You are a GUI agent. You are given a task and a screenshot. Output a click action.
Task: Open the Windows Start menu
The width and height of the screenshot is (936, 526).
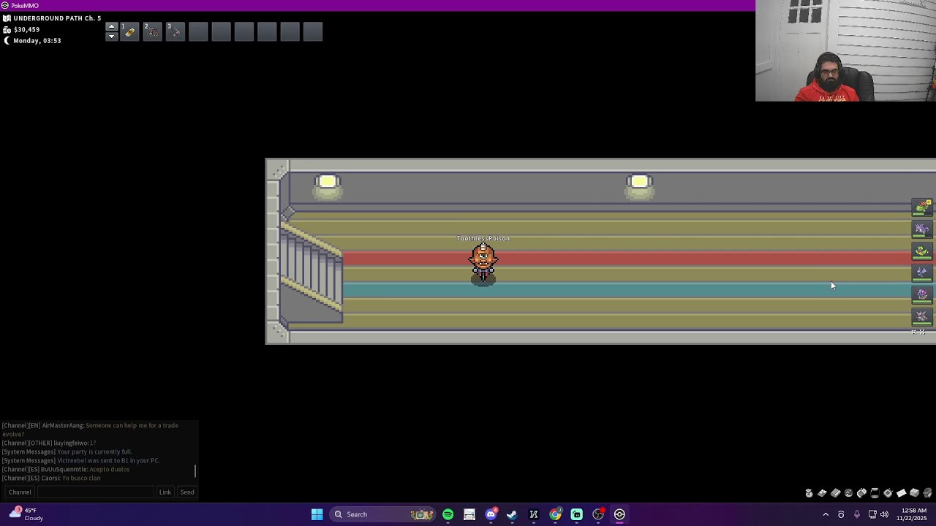pos(317,514)
